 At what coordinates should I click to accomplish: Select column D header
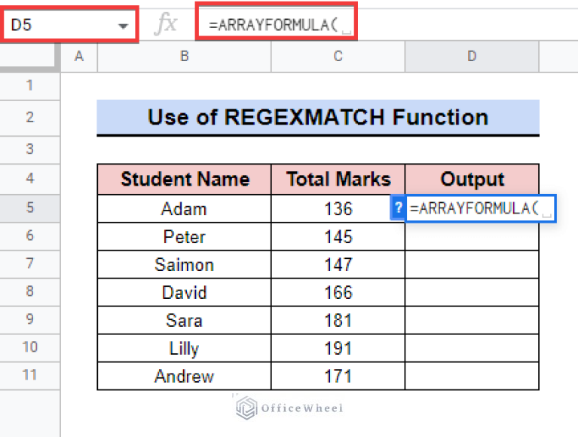[x=472, y=57]
